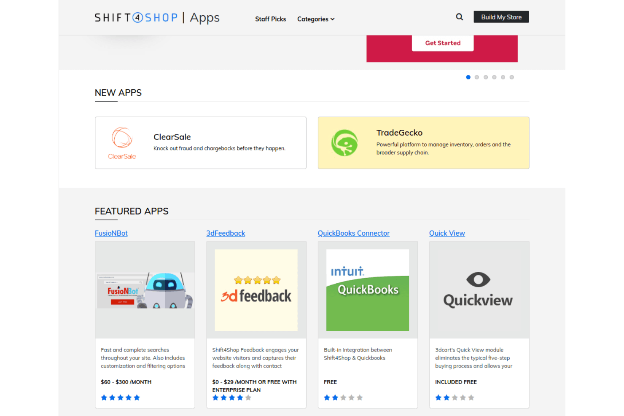624x416 pixels.
Task: Click the 'Shift4Shop Feedback engages' description
Action: (x=256, y=358)
